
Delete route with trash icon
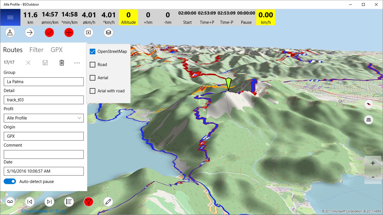tap(62, 63)
